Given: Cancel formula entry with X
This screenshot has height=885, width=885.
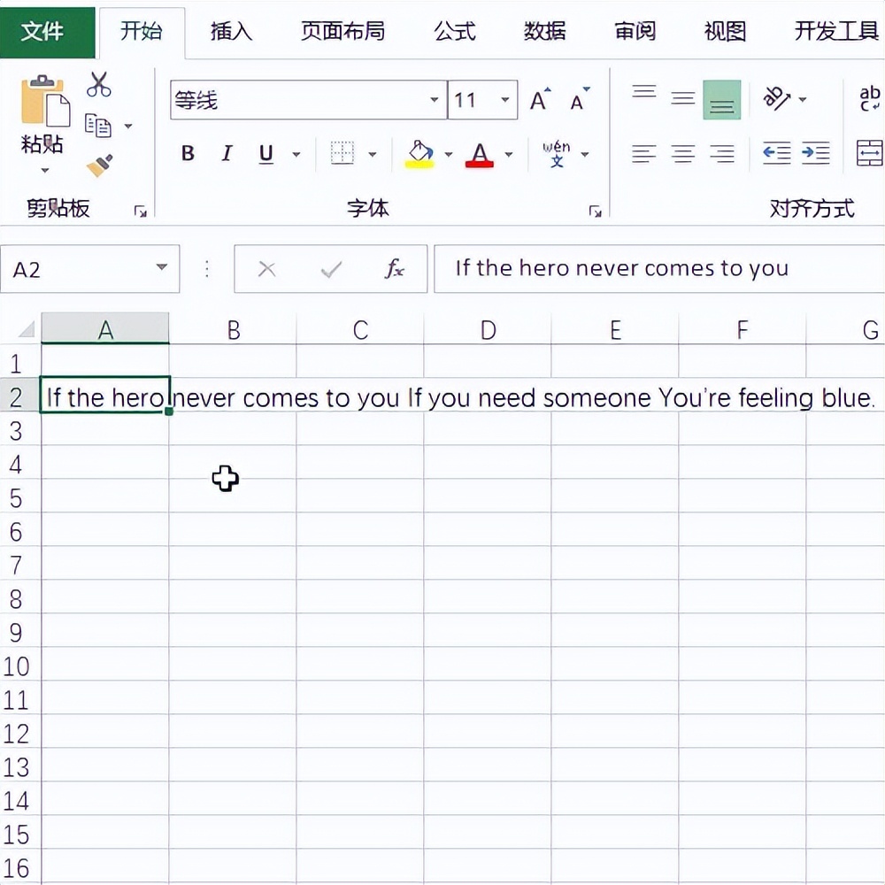Looking at the screenshot, I should coord(266,269).
